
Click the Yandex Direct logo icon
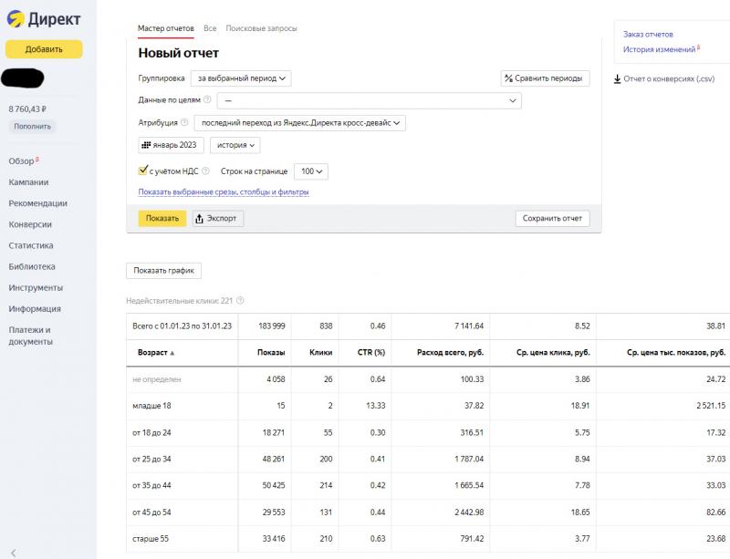(x=16, y=19)
